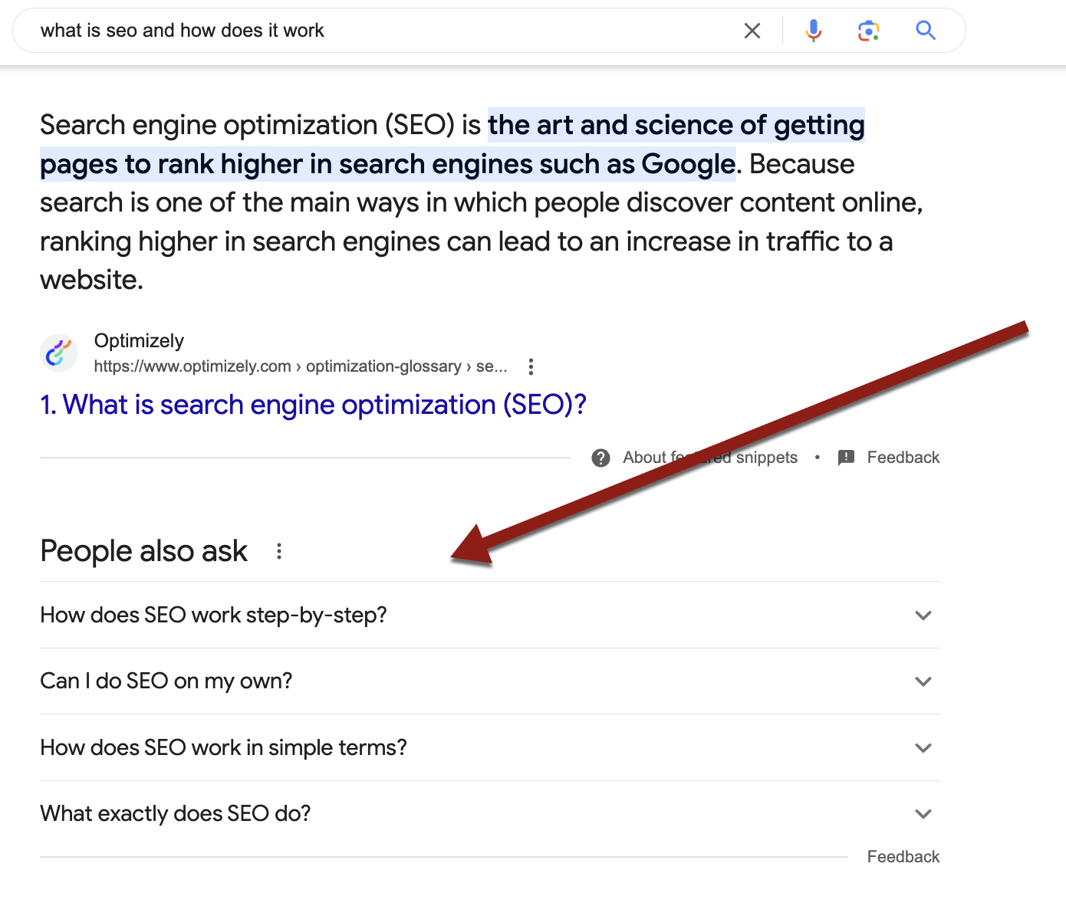Click Feedback next to featured snippets

pyautogui.click(x=903, y=458)
